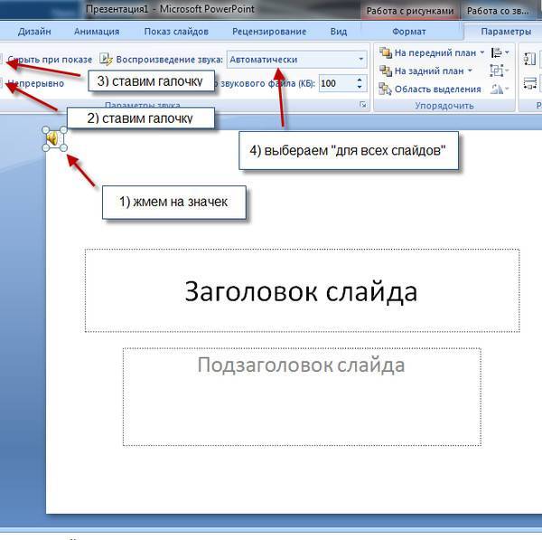Click the На задний план button label
Viewport: 542px width, 540px height.
pyautogui.click(x=429, y=71)
